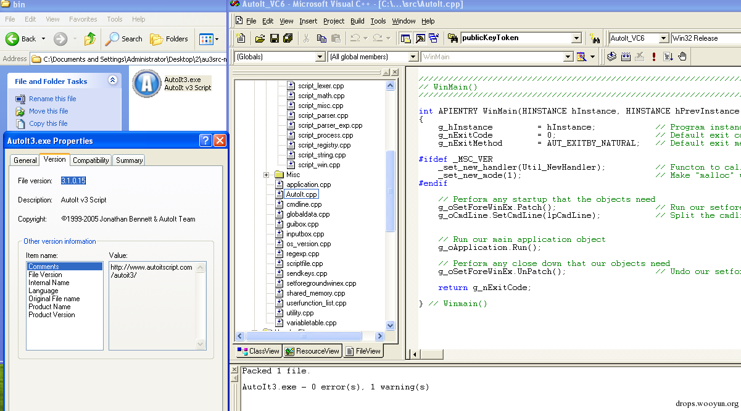The height and width of the screenshot is (411, 741).
Task: Insert a breakpoint using the hand icon
Action: pos(682,56)
